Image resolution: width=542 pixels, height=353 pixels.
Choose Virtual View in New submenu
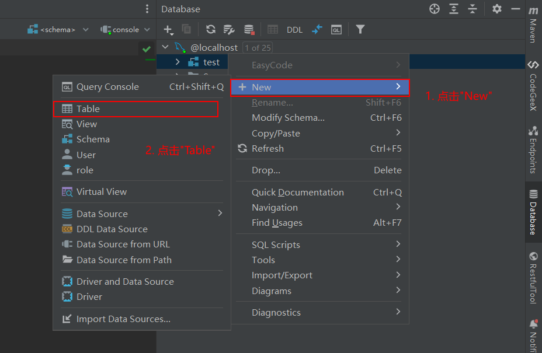pos(142,192)
